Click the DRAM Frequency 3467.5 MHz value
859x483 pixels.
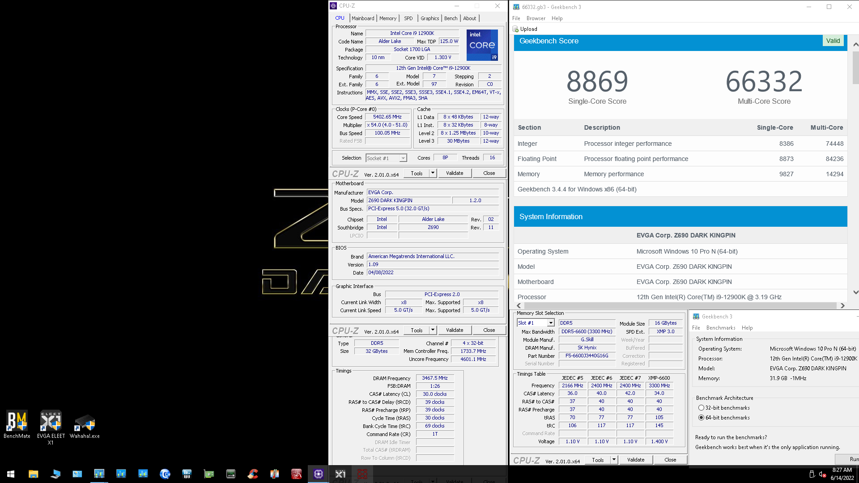click(434, 378)
